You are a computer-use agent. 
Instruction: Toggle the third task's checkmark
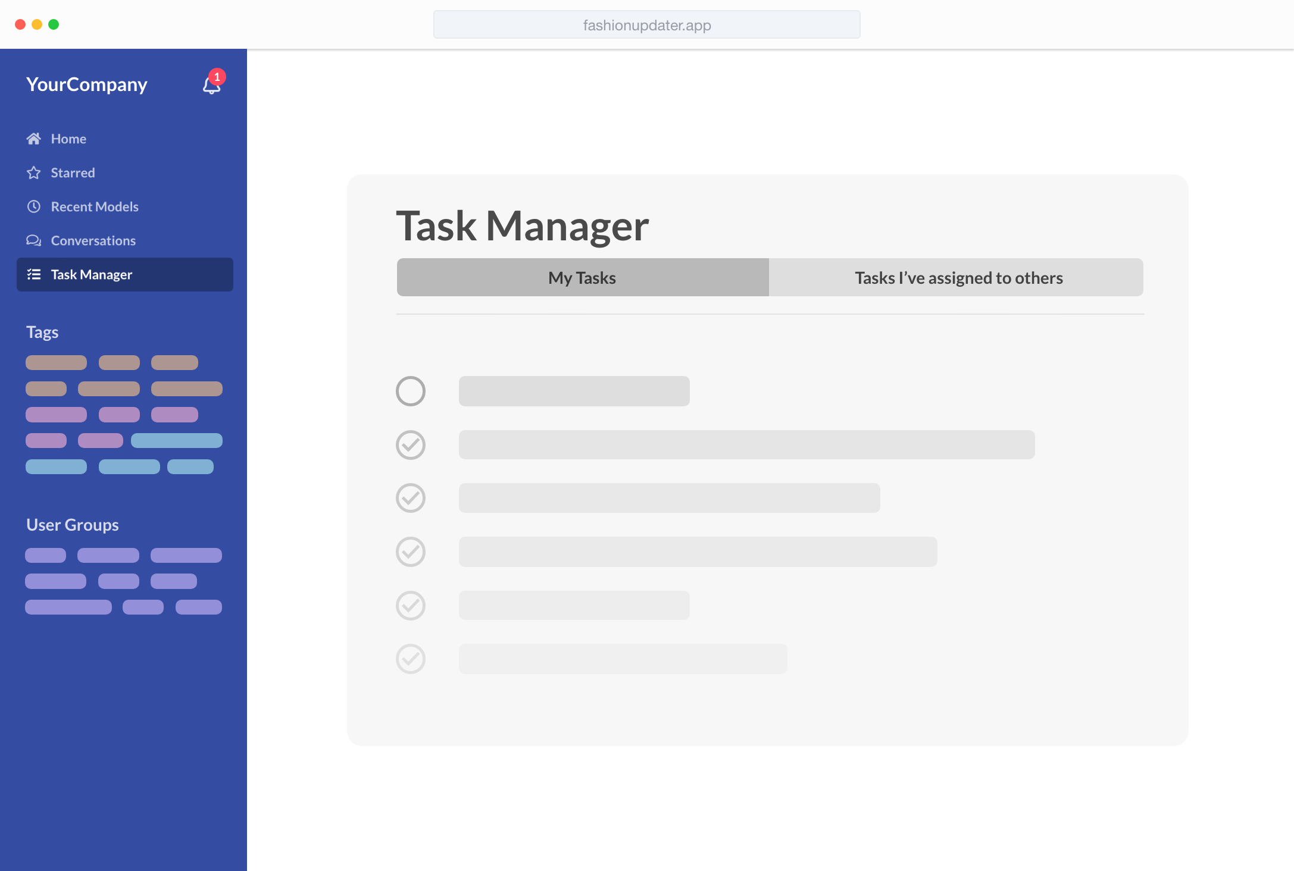click(411, 498)
